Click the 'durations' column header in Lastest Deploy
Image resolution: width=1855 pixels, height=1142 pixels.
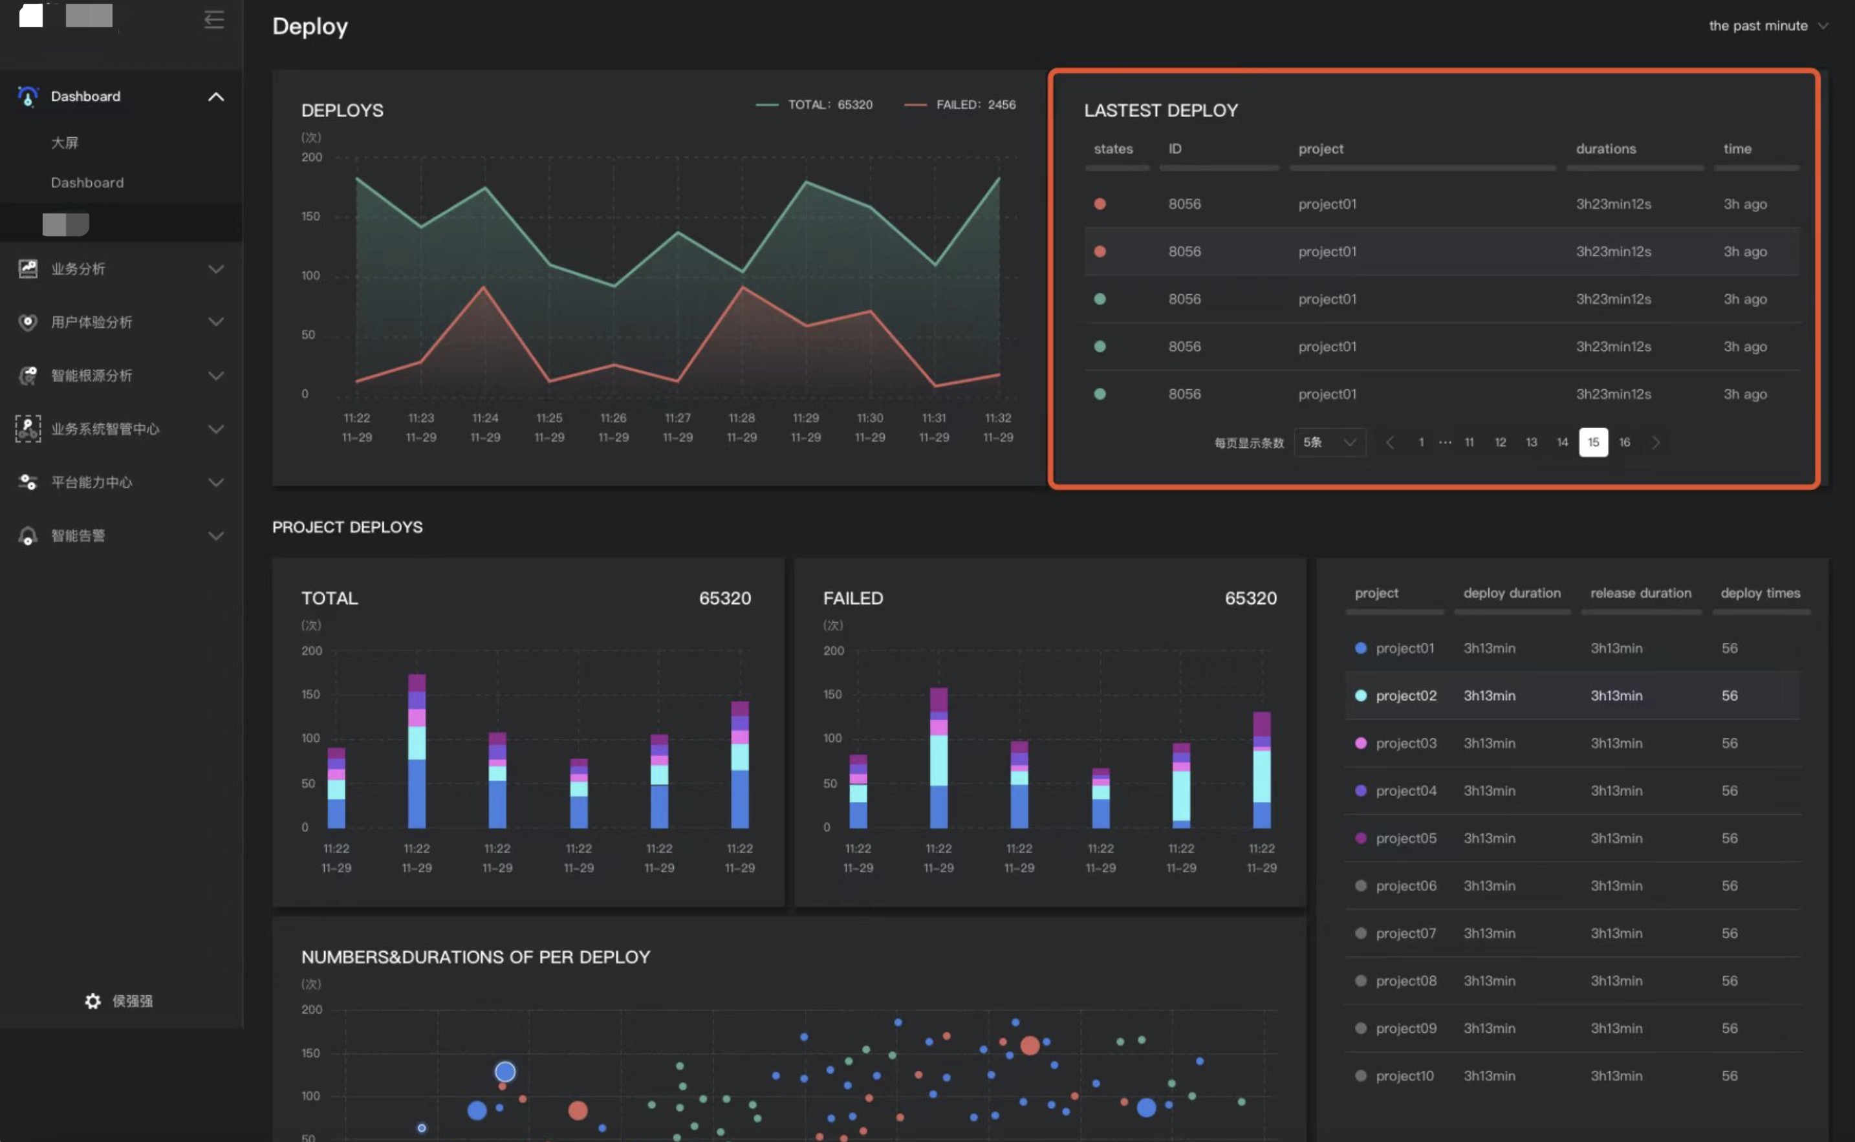[x=1606, y=149]
